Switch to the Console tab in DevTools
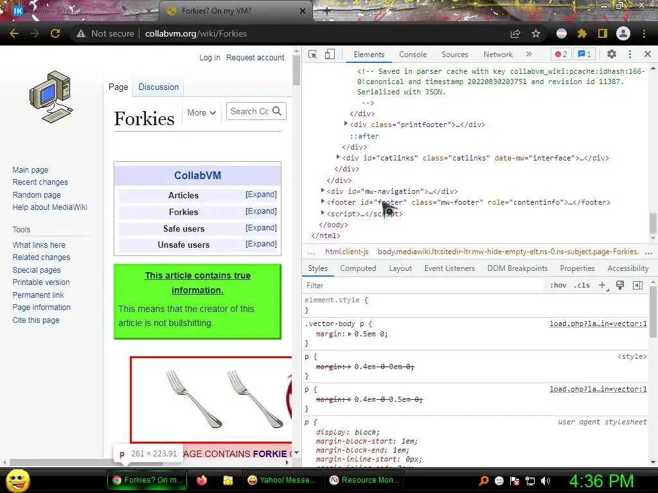Screen dimensions: 658x493 pyautogui.click(x=413, y=55)
